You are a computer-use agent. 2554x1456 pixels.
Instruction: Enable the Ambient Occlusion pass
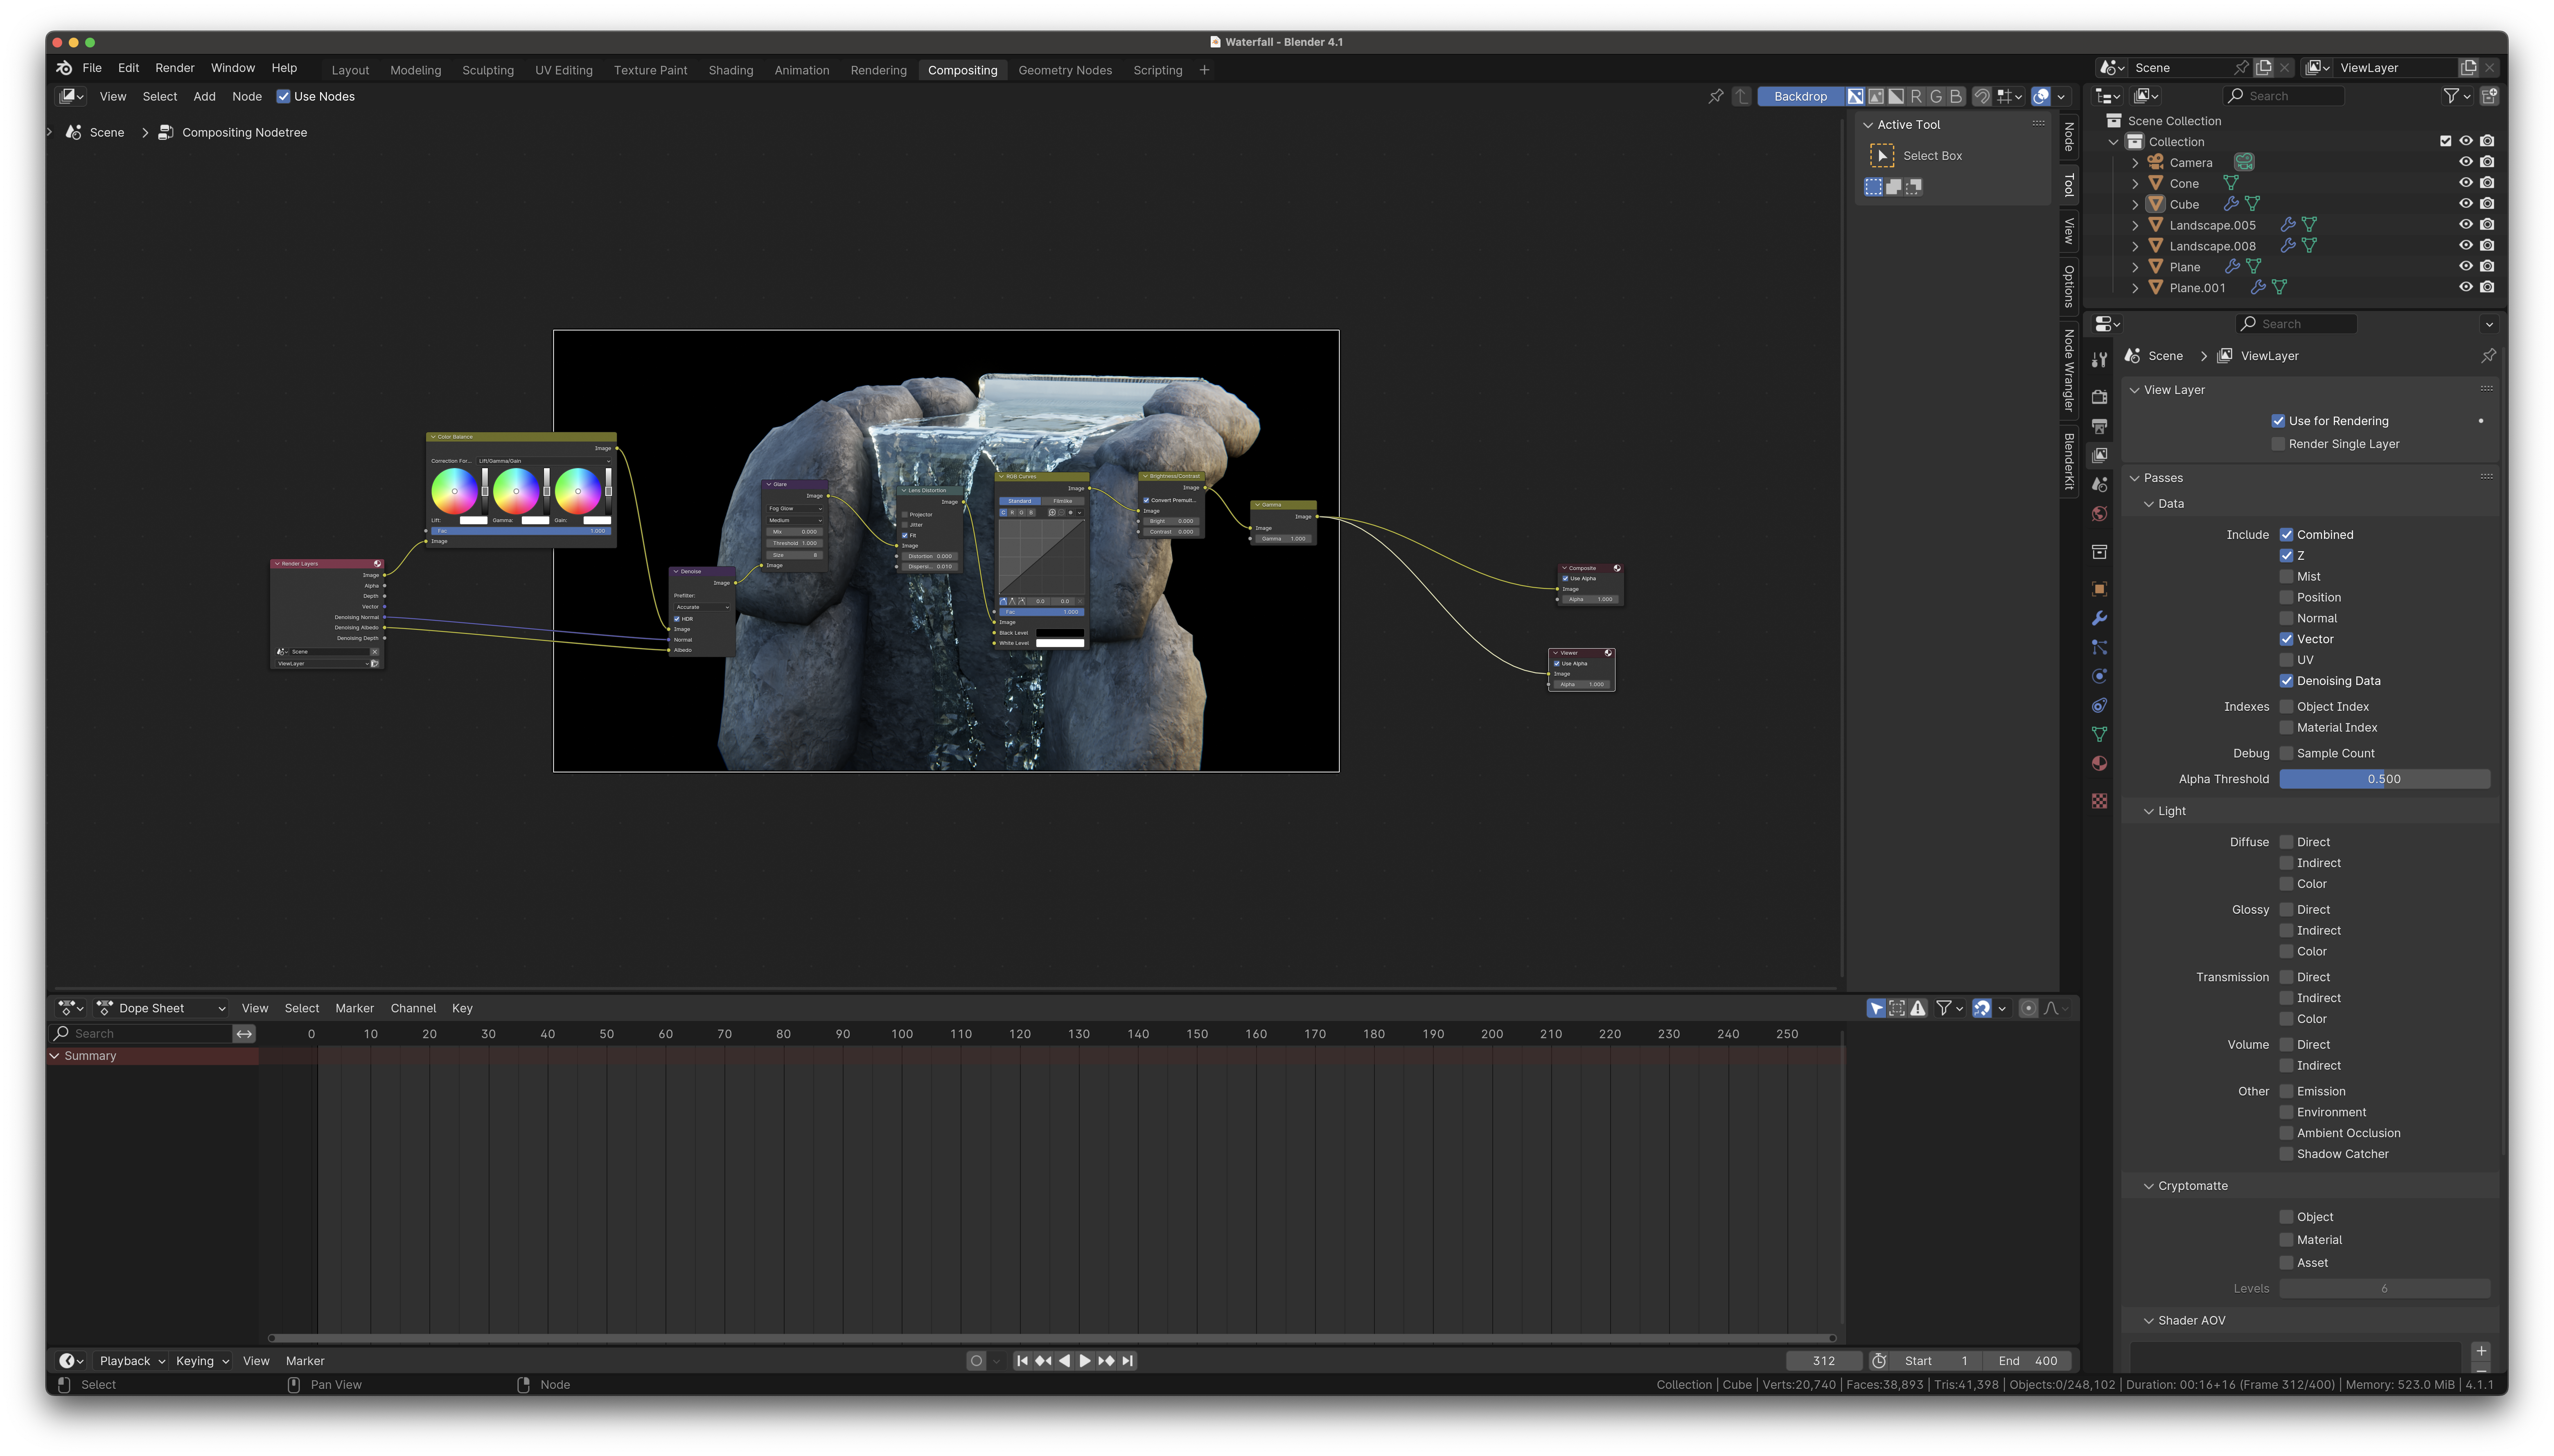pos(2286,1133)
